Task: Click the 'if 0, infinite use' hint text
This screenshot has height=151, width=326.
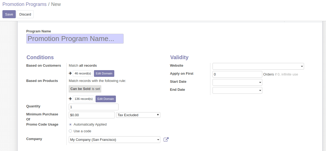Action: (x=286, y=74)
